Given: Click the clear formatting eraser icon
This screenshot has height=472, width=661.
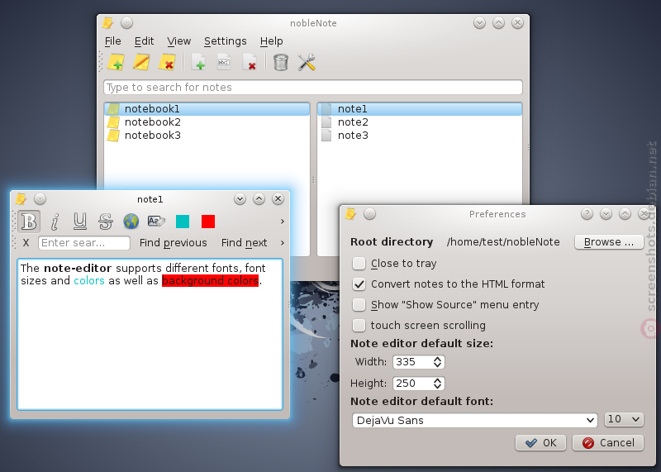Looking at the screenshot, I should point(156,221).
